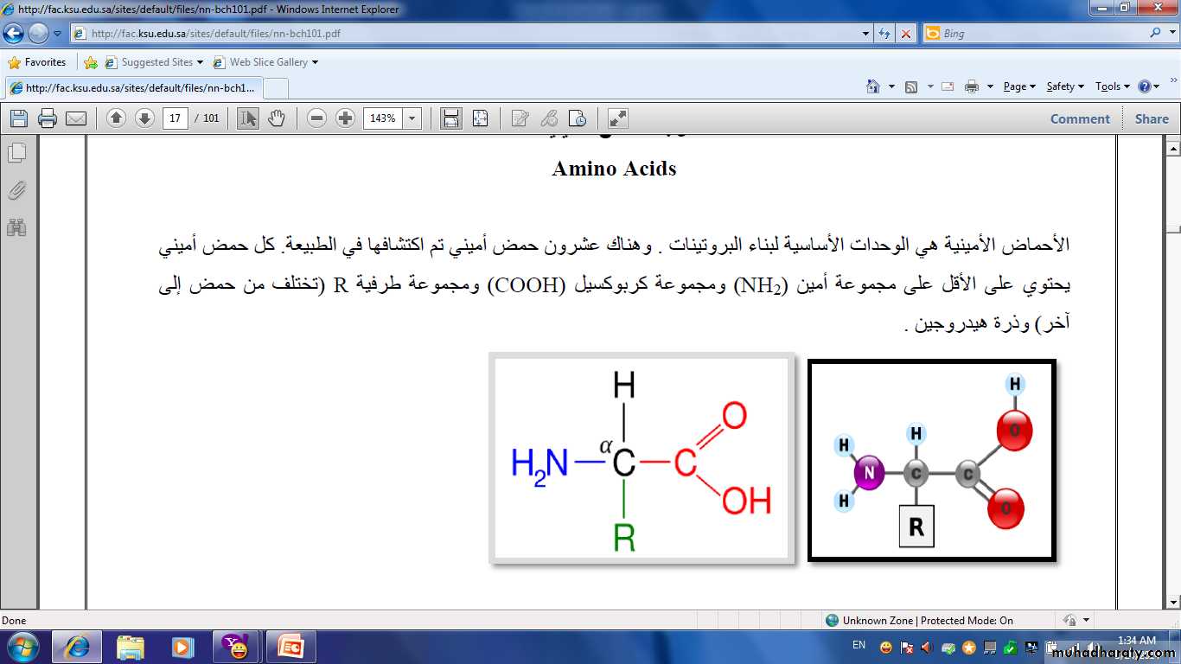Image resolution: width=1181 pixels, height=664 pixels.
Task: Switch PDF viewer to read mode
Action: (618, 118)
